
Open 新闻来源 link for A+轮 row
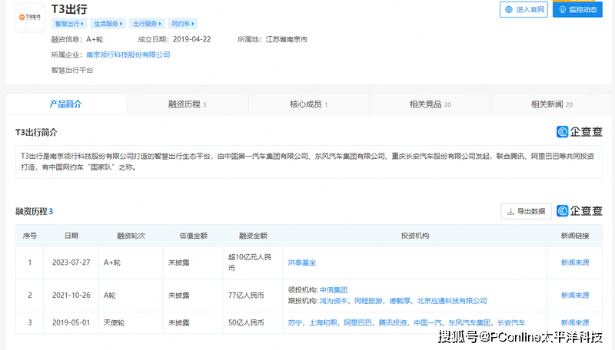575,262
